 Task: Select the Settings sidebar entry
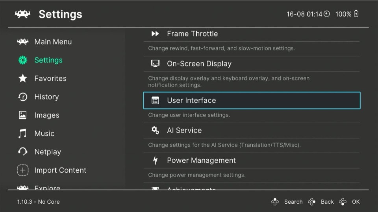[48, 60]
